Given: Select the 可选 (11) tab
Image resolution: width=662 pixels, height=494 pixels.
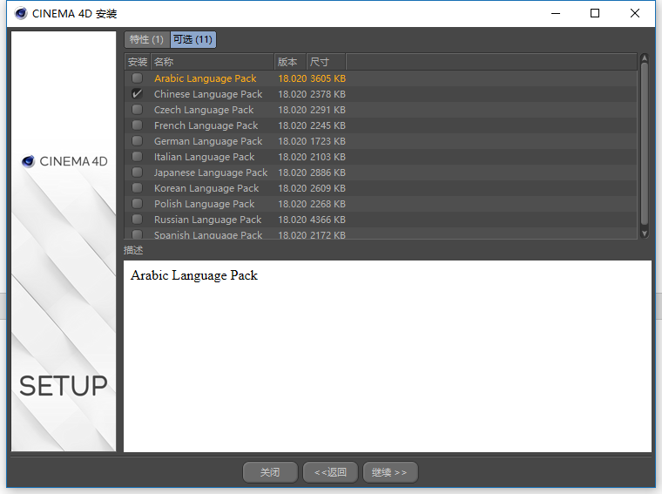Looking at the screenshot, I should (x=193, y=40).
